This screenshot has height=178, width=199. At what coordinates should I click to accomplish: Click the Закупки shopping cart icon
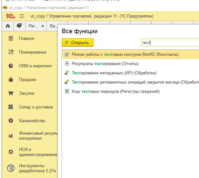click(x=11, y=93)
